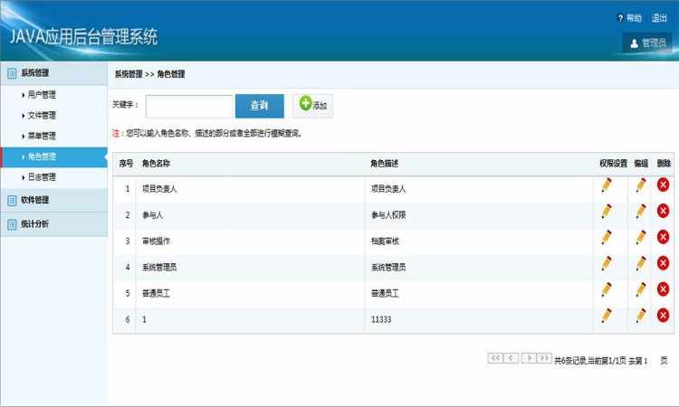Viewport: 679px width, 407px height.
Task: Go to the next page
Action: (529, 358)
